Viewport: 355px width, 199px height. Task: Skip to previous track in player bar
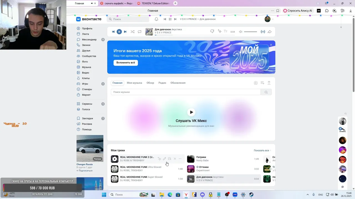[113, 32]
